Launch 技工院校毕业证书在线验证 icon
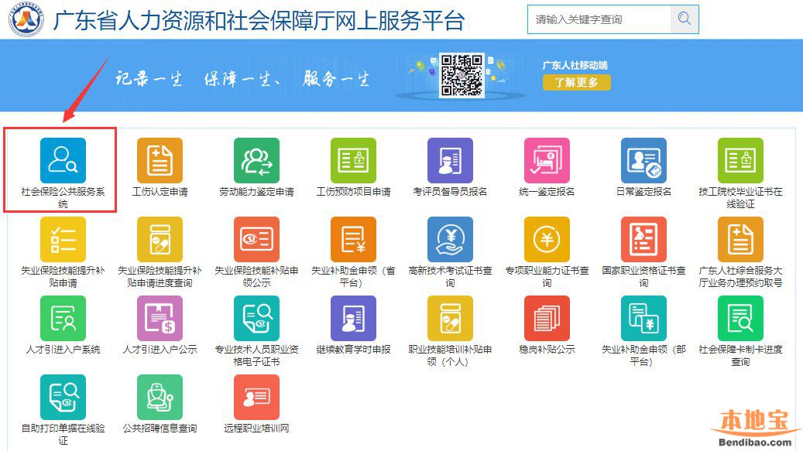 tap(740, 161)
